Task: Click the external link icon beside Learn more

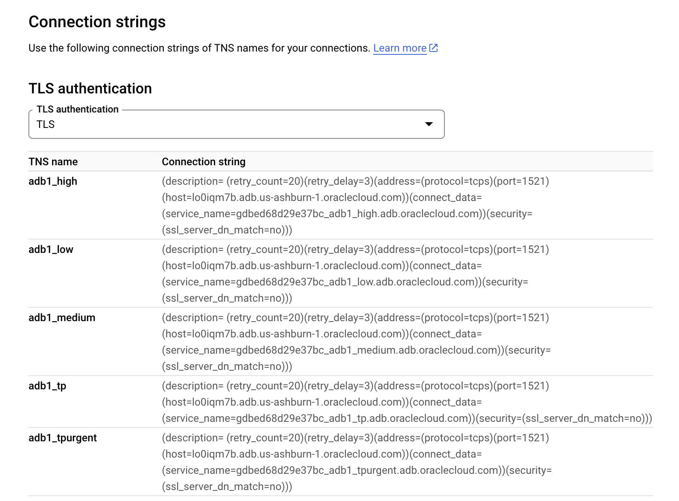Action: tap(433, 48)
